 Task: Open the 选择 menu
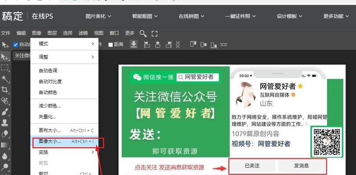(x=68, y=33)
